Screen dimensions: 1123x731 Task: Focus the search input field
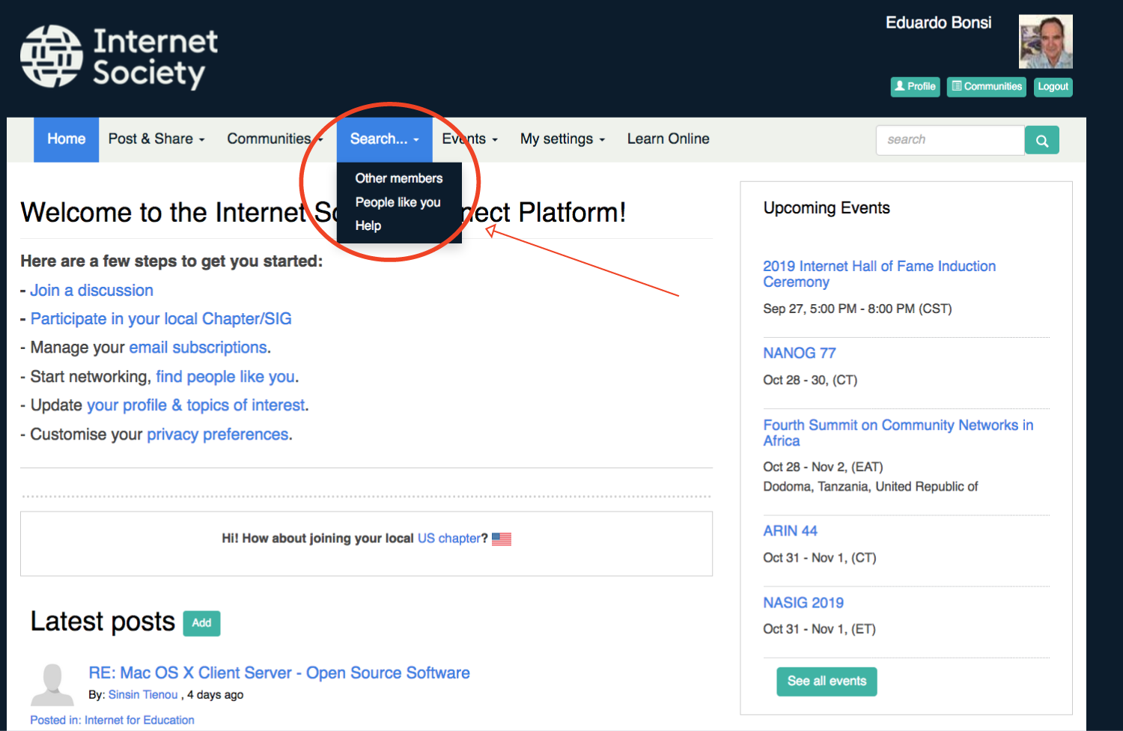pyautogui.click(x=950, y=140)
